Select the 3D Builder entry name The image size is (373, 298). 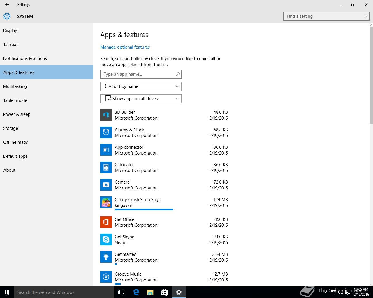coord(125,112)
